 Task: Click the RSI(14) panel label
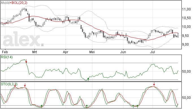(7, 57)
